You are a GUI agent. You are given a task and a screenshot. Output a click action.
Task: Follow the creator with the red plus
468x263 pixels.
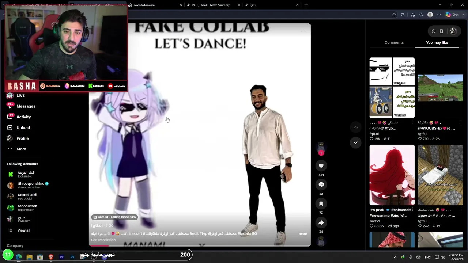tap(321, 153)
